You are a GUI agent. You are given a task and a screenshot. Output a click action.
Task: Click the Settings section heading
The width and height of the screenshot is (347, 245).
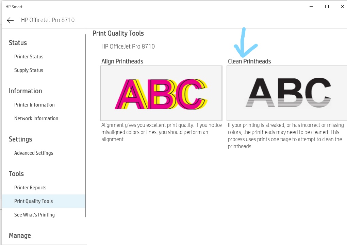tap(20, 139)
